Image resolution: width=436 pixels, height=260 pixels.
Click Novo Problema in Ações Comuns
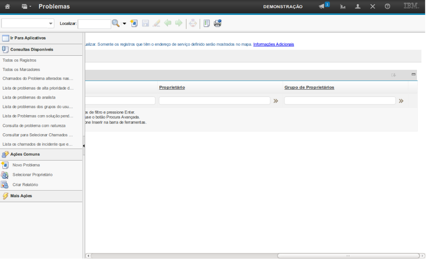click(26, 165)
